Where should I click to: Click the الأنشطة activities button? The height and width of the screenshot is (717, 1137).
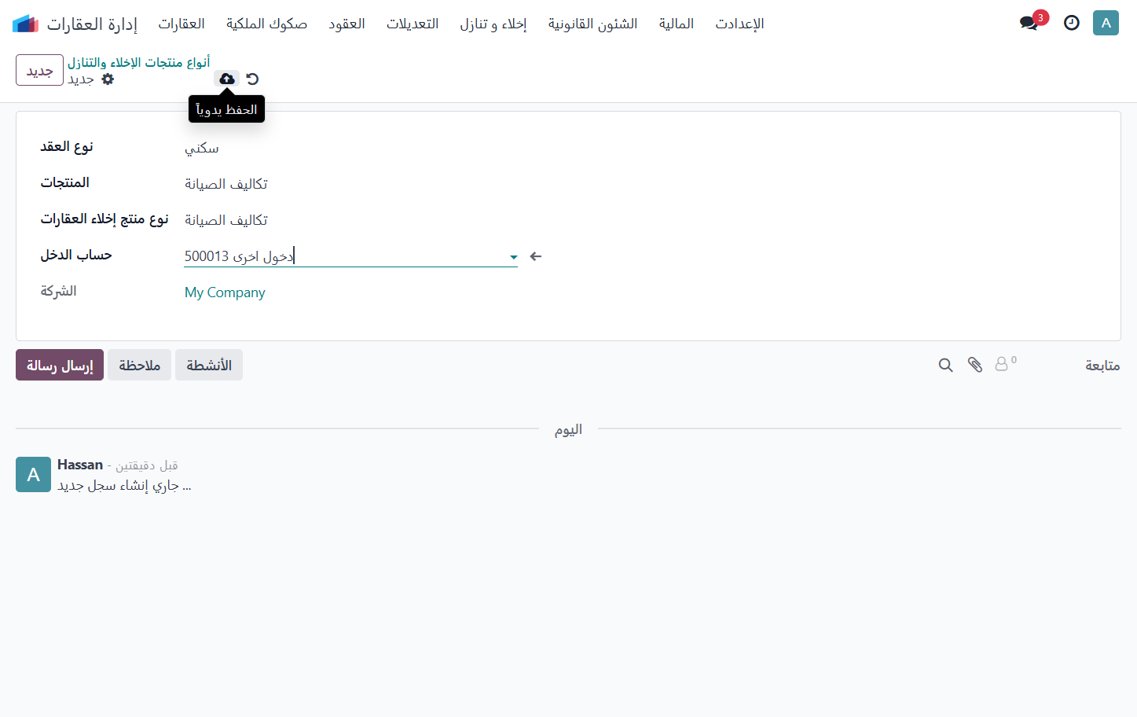[x=209, y=365]
